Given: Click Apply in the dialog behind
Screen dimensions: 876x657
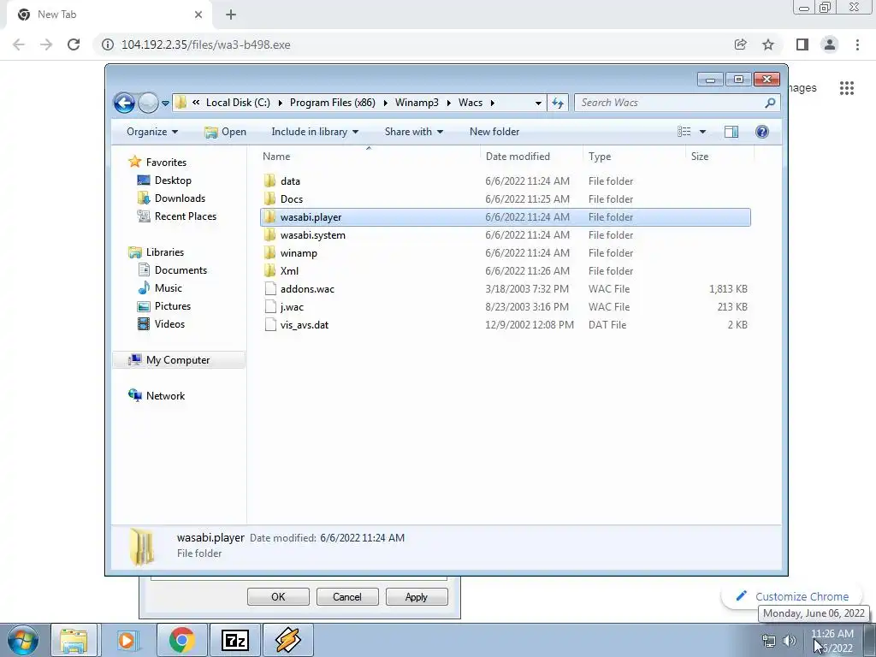Looking at the screenshot, I should click(x=417, y=596).
